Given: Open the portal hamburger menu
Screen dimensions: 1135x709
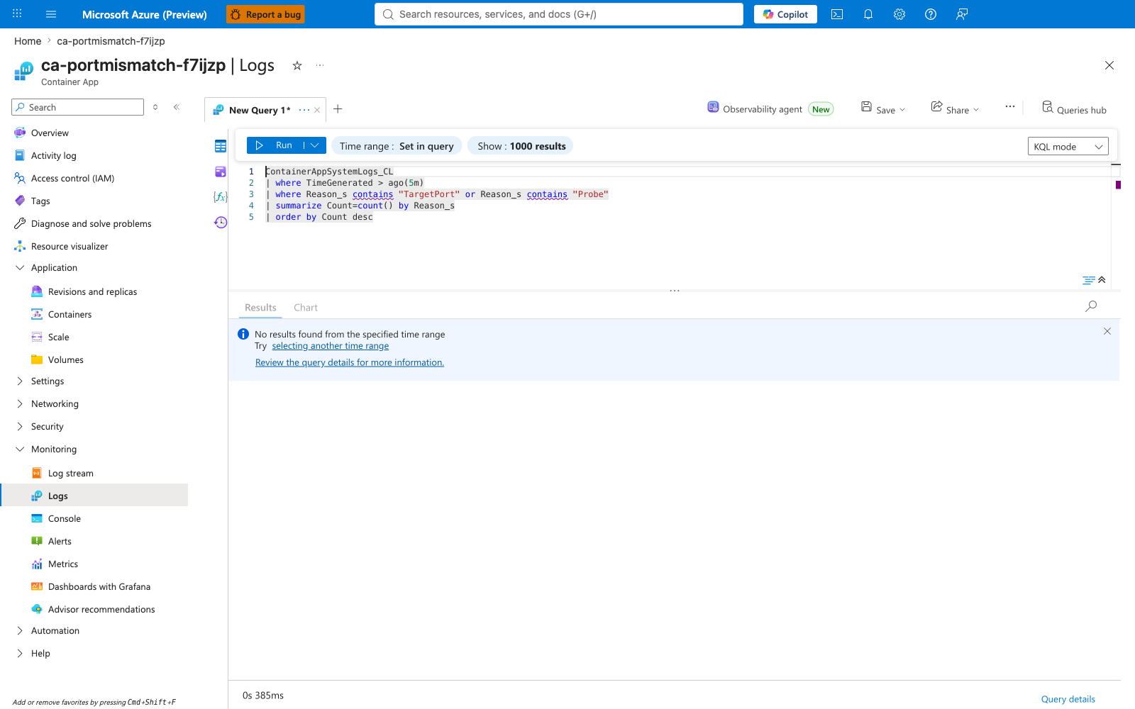Looking at the screenshot, I should click(51, 14).
